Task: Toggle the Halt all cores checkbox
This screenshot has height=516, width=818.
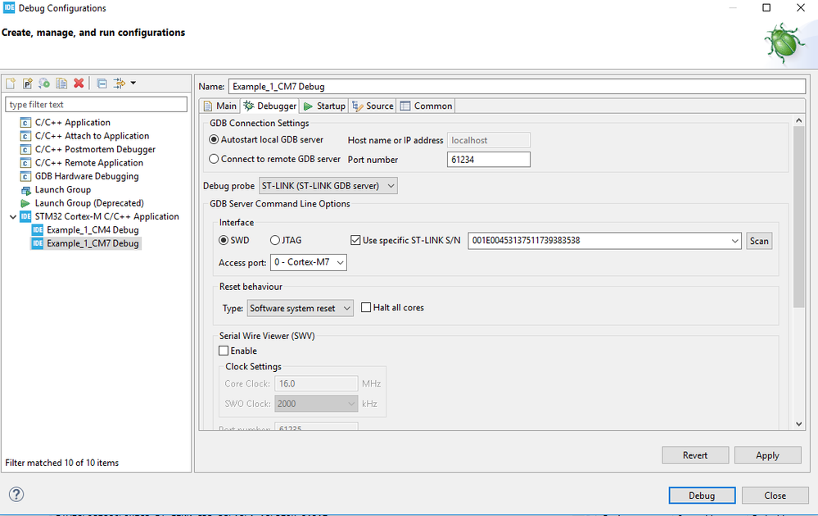Action: 366,307
